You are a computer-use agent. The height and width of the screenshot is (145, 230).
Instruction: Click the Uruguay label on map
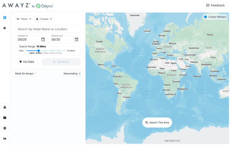click(x=127, y=97)
